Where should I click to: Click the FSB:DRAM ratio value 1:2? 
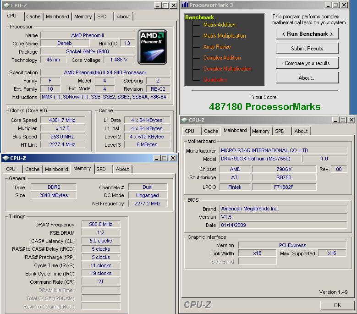coord(101,232)
